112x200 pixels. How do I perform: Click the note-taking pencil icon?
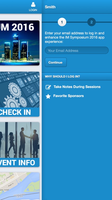(x=48, y=87)
